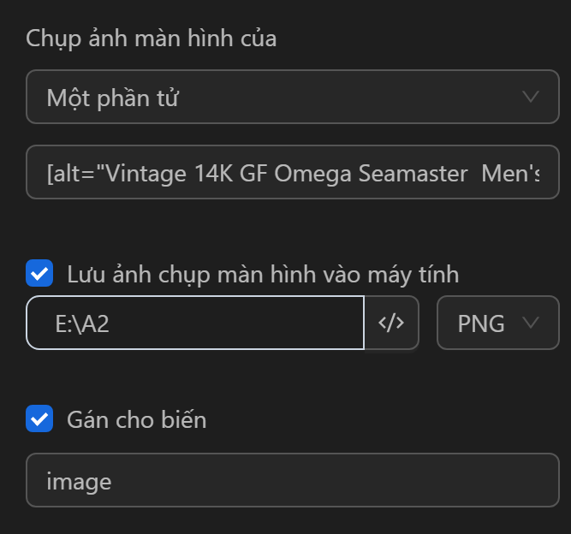Click the chevron arrow of "Một phần tử"
This screenshot has height=534, width=571.
click(x=531, y=97)
